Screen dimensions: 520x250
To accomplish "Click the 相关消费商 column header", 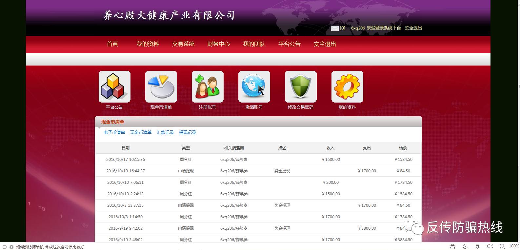I will click(234, 148).
